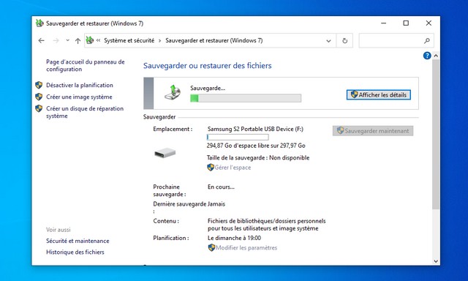Click shield icon beside Créer un disque de réparation
Image resolution: width=468 pixels, height=281 pixels.
click(39, 108)
